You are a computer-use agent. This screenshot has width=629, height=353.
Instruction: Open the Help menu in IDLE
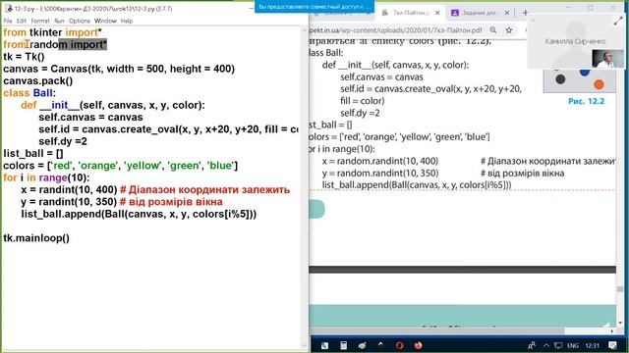(127, 21)
